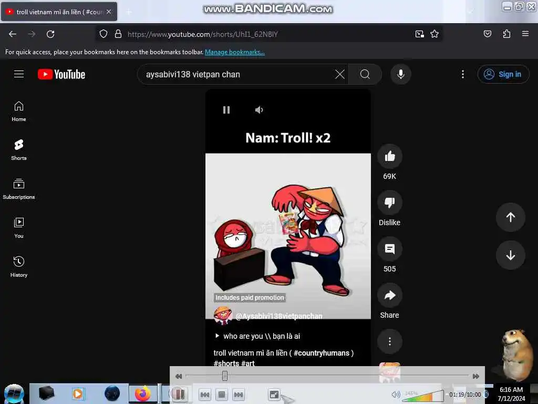Open a new tab with the plus
The height and width of the screenshot is (404, 538).
pyautogui.click(x=129, y=12)
